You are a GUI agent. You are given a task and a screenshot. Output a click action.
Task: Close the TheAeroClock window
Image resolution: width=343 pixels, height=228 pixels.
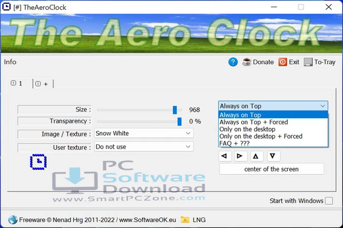pyautogui.click(x=329, y=7)
